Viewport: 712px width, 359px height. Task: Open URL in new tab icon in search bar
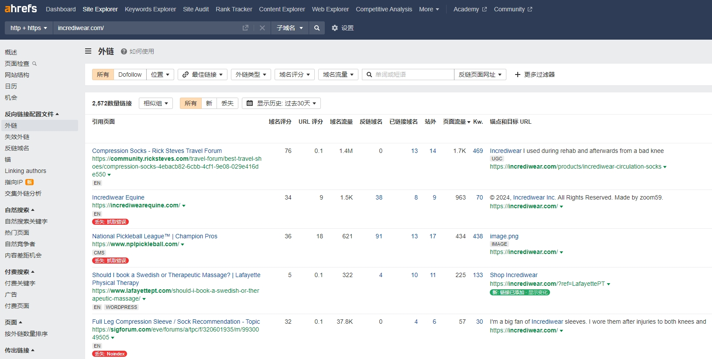click(245, 28)
